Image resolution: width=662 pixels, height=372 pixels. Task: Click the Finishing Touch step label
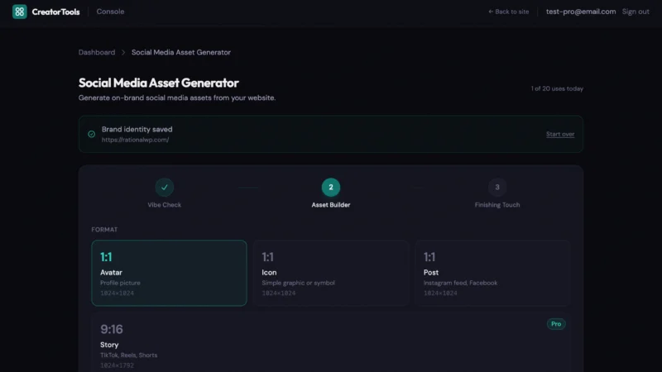[496, 205]
